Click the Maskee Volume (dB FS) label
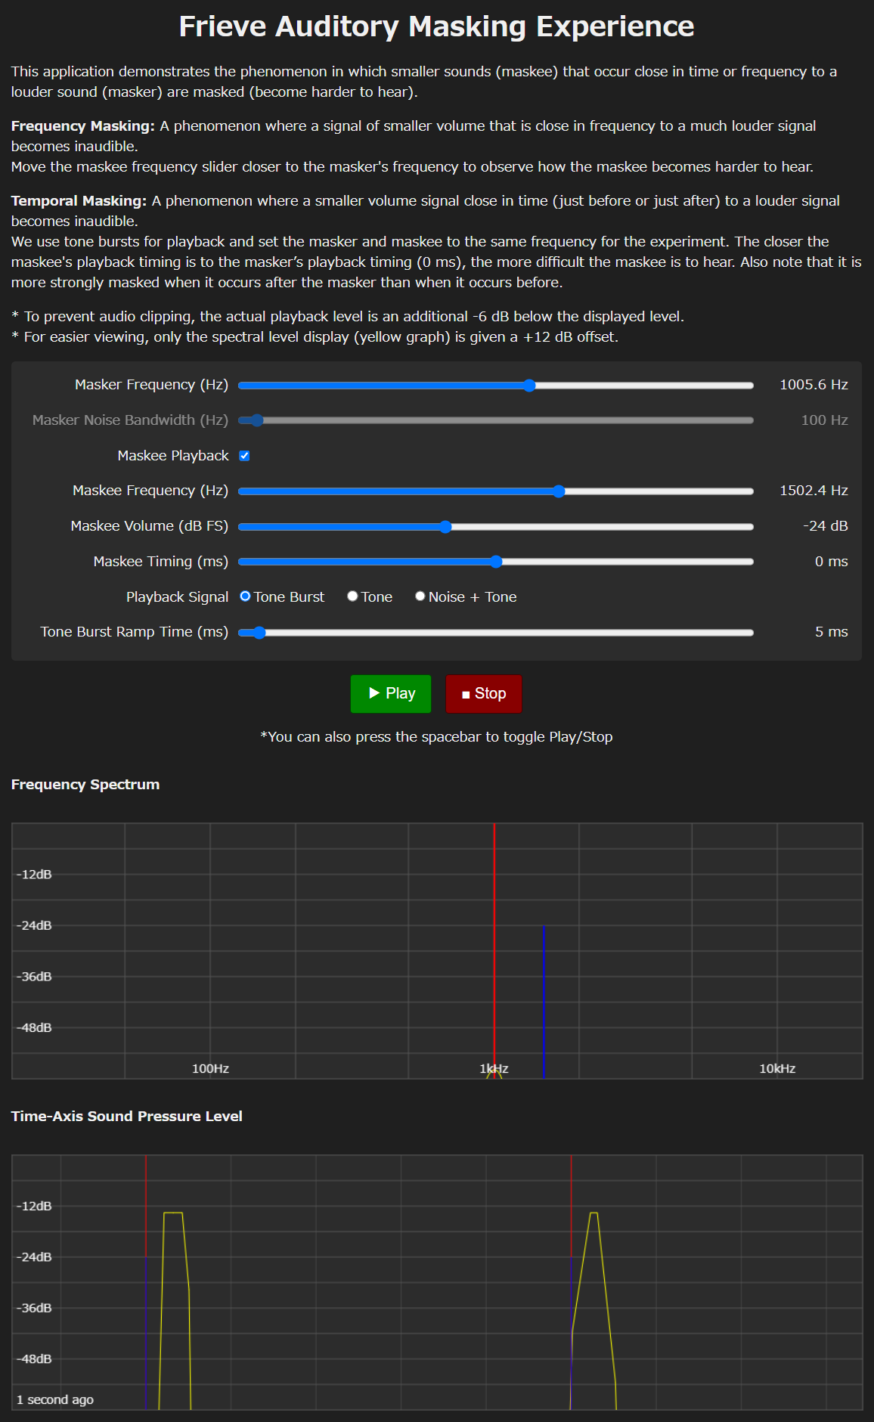874x1422 pixels. click(x=149, y=526)
